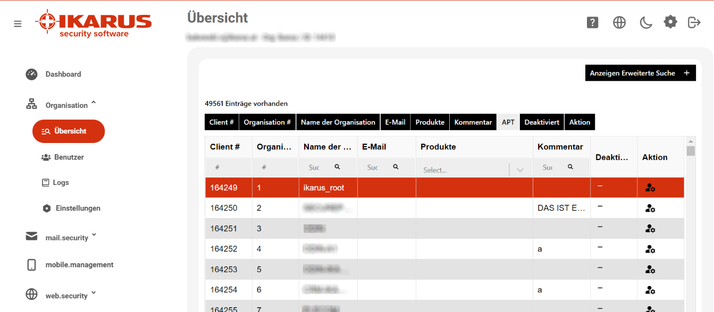Toggle dark mode with the moon icon
This screenshot has width=714, height=312.
pos(645,22)
